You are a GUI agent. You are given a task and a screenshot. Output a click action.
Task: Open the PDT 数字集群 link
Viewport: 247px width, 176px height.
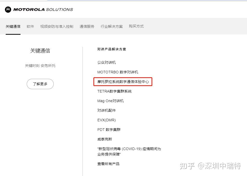109,130
